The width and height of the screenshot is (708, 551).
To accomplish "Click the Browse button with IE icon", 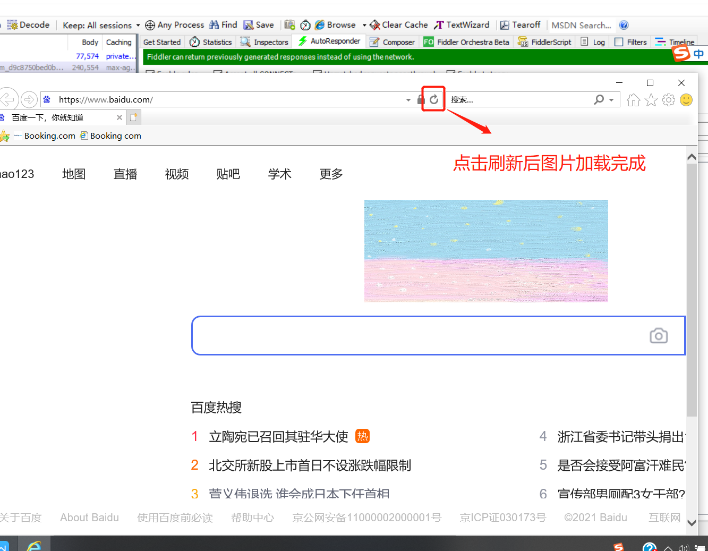I will [x=335, y=25].
